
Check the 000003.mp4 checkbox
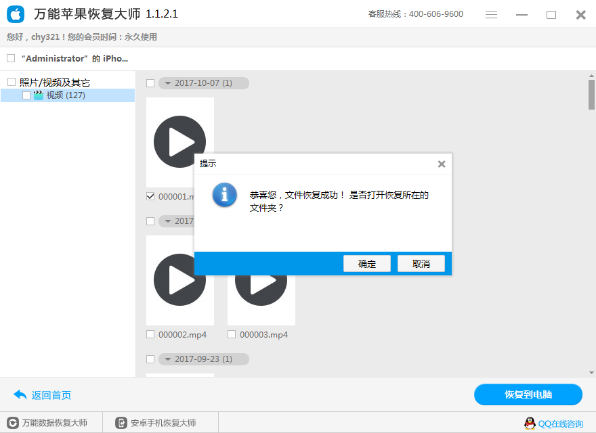coord(232,334)
